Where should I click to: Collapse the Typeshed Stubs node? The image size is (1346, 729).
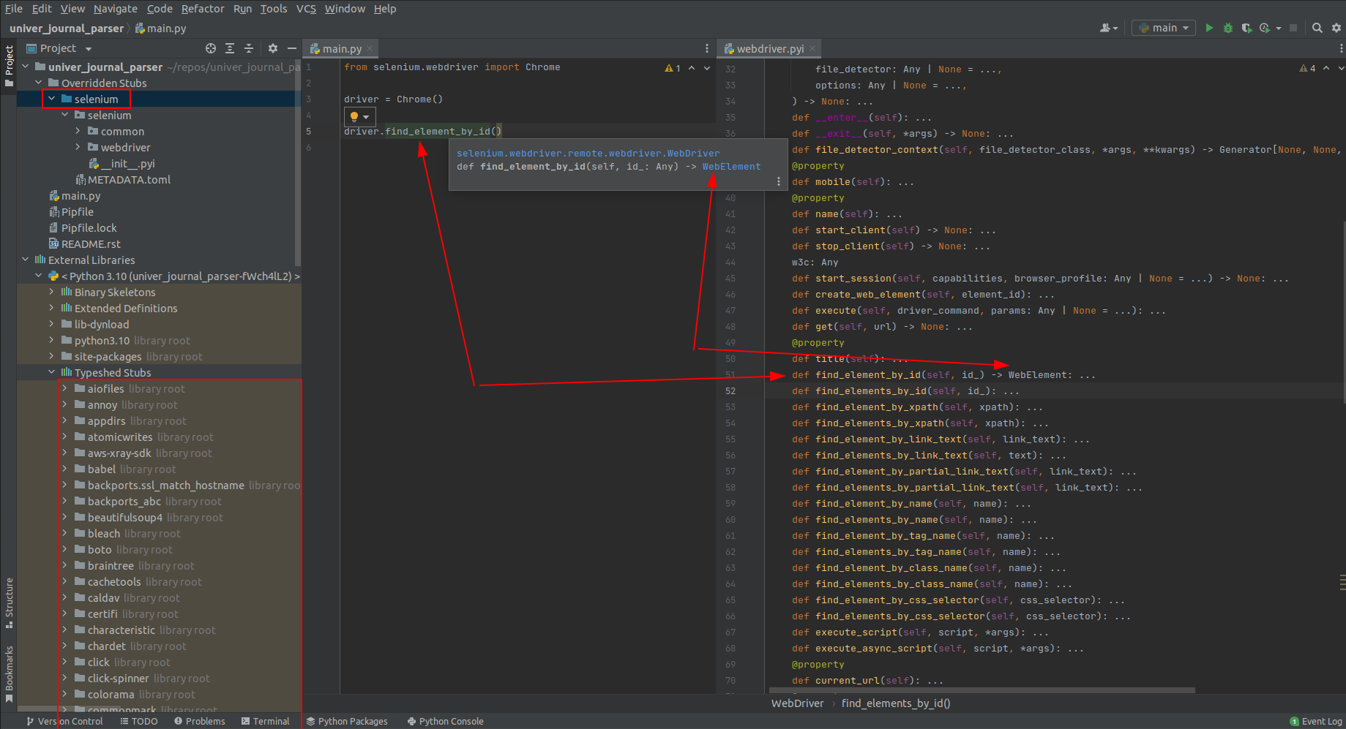pos(52,372)
